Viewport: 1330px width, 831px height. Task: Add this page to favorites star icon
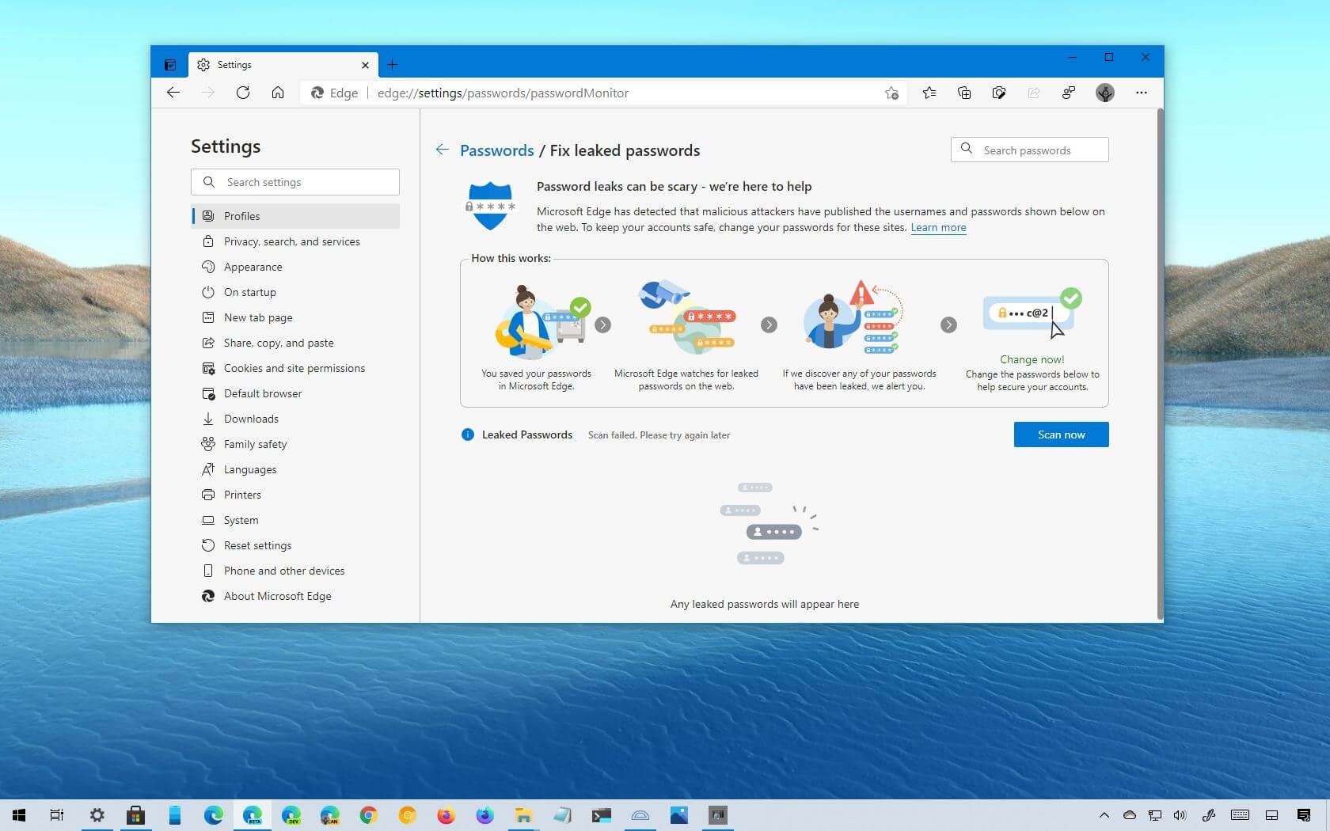891,93
